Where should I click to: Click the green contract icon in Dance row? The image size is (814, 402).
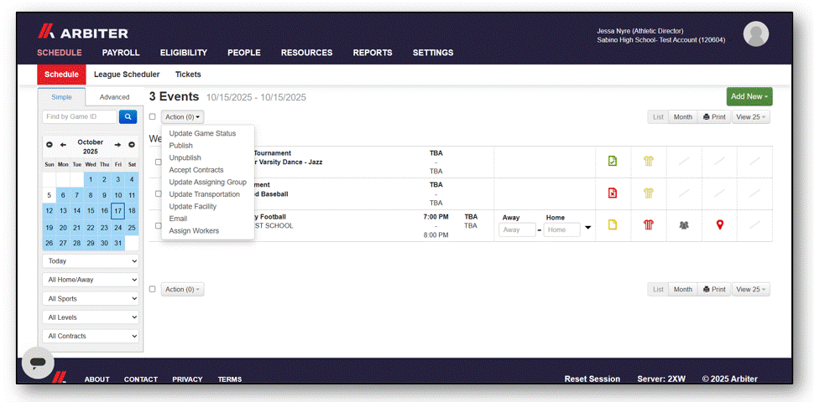pos(613,161)
